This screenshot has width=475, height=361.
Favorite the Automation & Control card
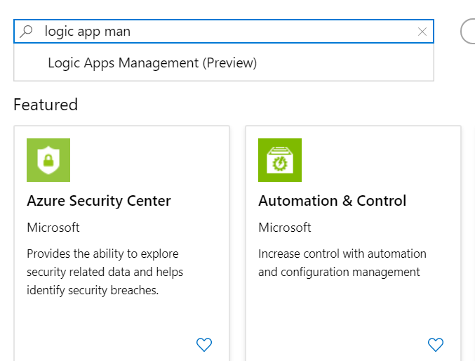coord(436,345)
